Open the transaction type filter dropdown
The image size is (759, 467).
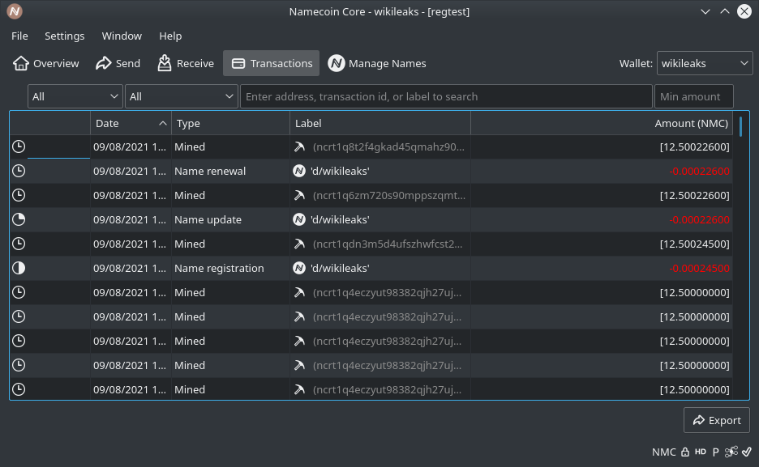[x=181, y=96]
